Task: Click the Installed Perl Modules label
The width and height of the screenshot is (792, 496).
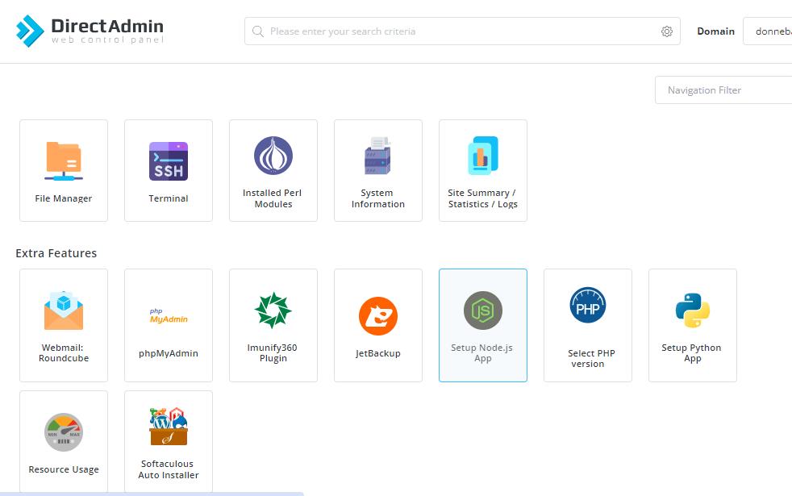Action: point(273,198)
